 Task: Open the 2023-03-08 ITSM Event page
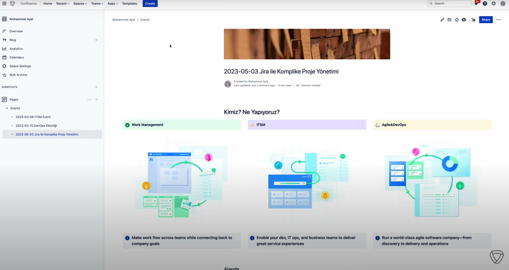tap(33, 117)
